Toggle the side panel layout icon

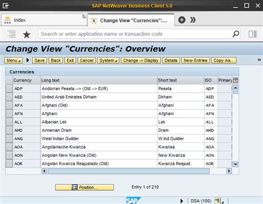pos(252,34)
